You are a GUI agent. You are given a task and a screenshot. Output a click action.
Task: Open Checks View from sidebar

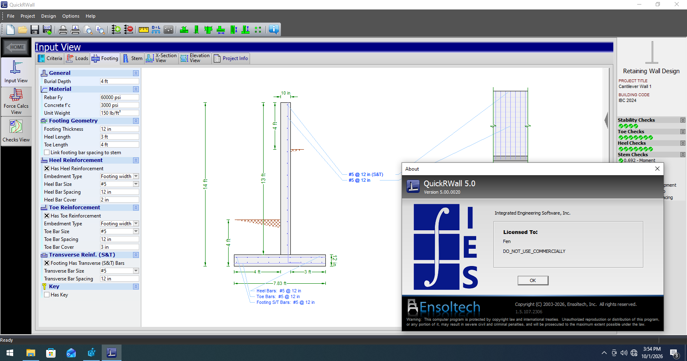click(16, 131)
